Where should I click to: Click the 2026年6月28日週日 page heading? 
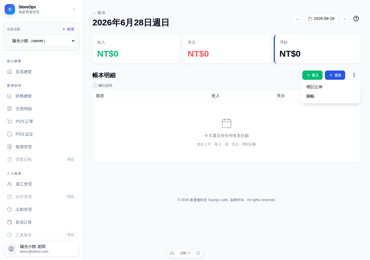[x=131, y=23]
